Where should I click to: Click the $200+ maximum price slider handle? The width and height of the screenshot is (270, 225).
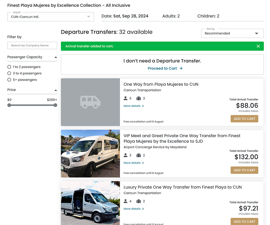click(55, 105)
